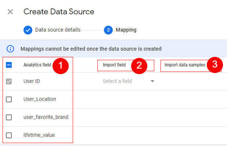This screenshot has height=146, width=227.
Task: Enable the User_Location checkbox
Action: pyautogui.click(x=9, y=99)
